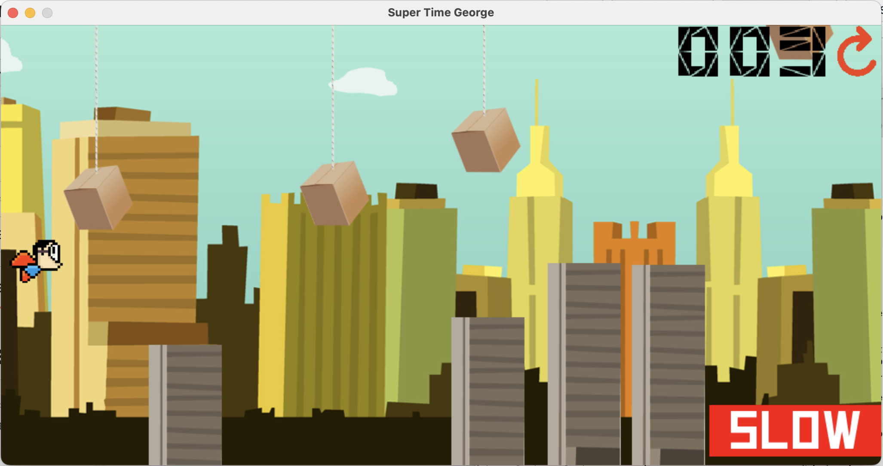Viewport: 883px width, 466px height.
Task: Click the greyed-out zoom window button
Action: tap(47, 13)
